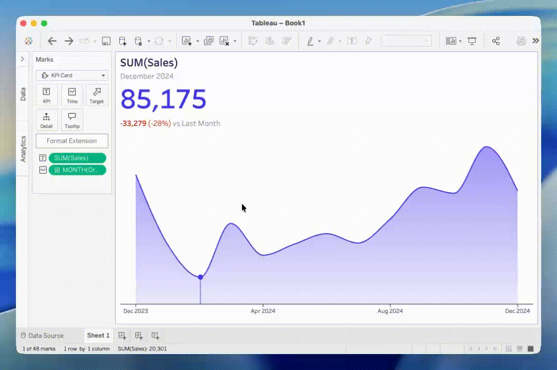The height and width of the screenshot is (370, 557).
Task: Click the Undo back arrow in toolbar
Action: (x=52, y=41)
